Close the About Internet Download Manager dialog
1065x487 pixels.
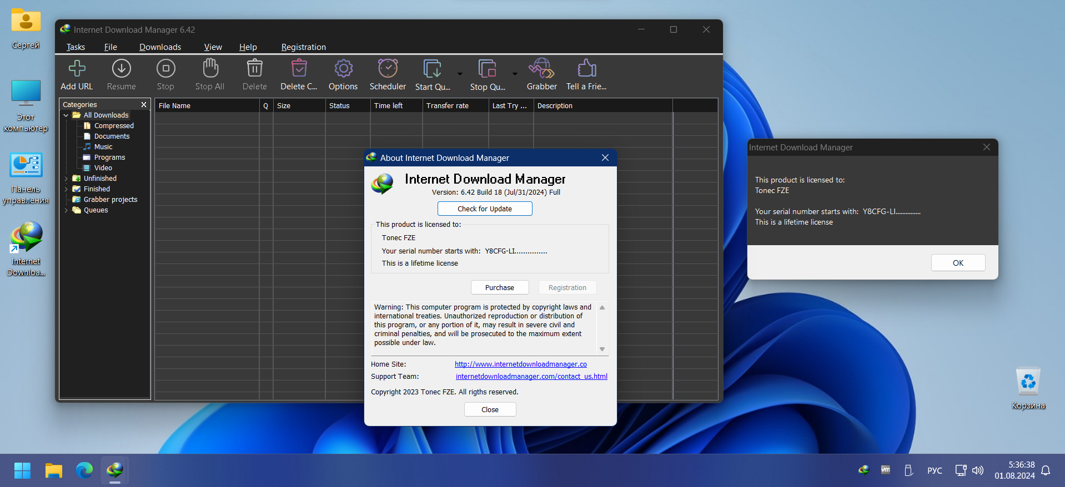[x=605, y=158]
